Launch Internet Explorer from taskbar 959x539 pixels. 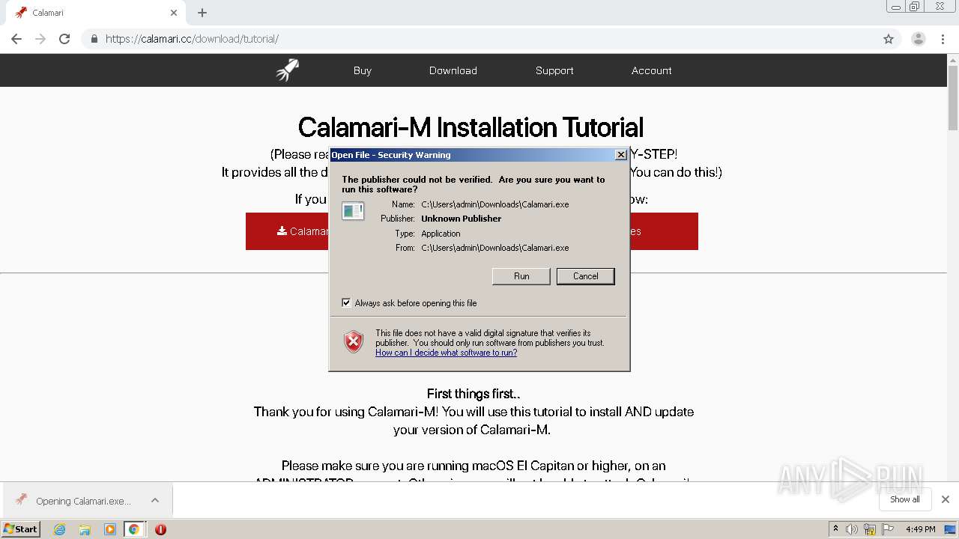coord(59,529)
